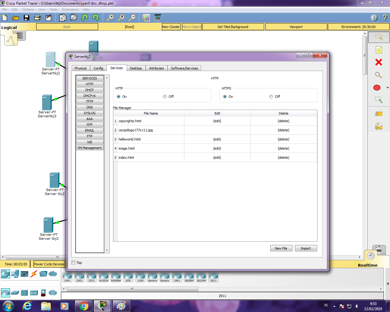Save the network with floppy disk icon
This screenshot has height=312, width=390.
point(27,18)
